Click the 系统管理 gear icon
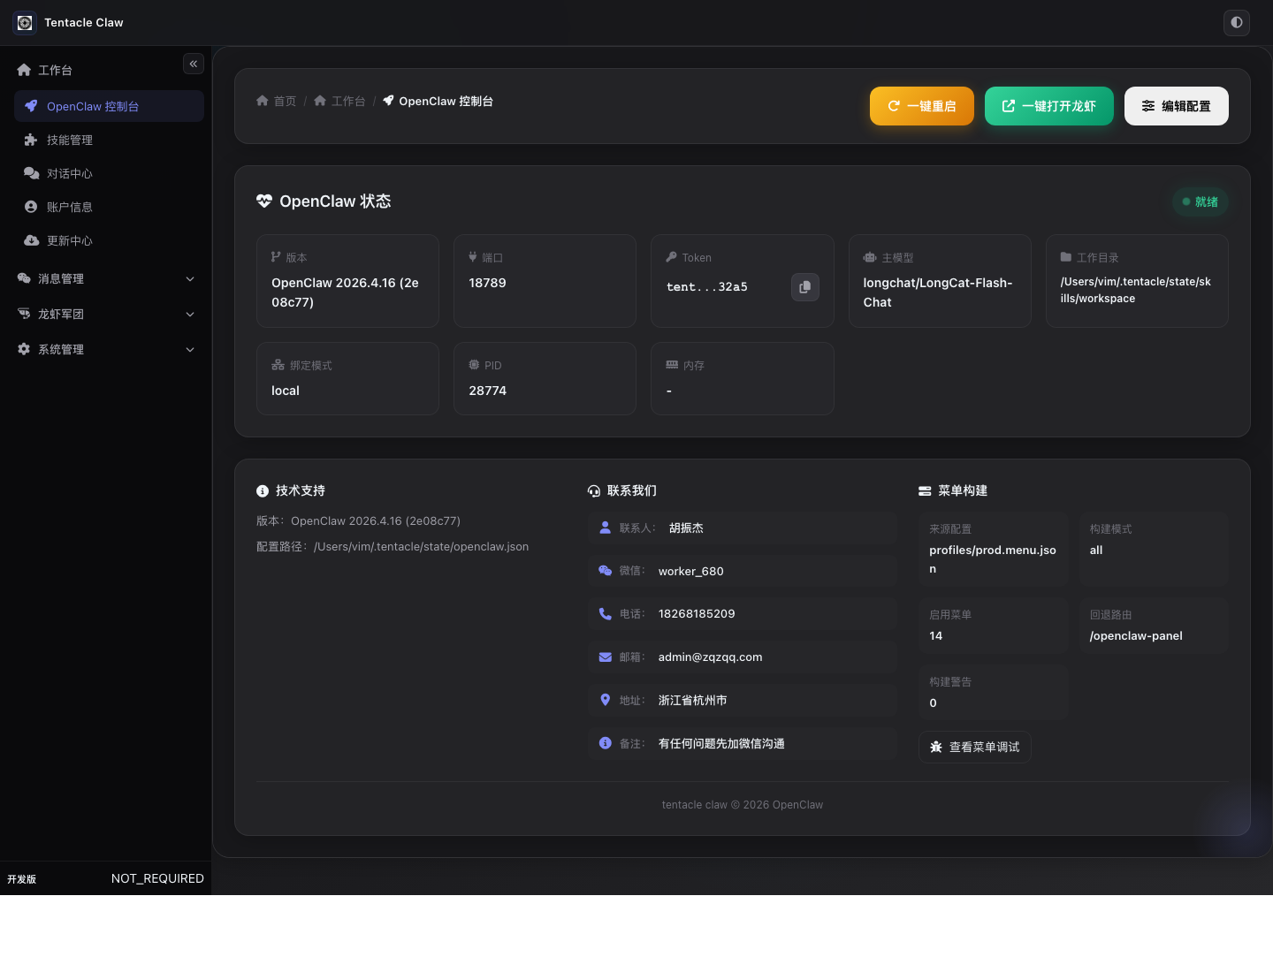This screenshot has height=972, width=1273. [24, 349]
